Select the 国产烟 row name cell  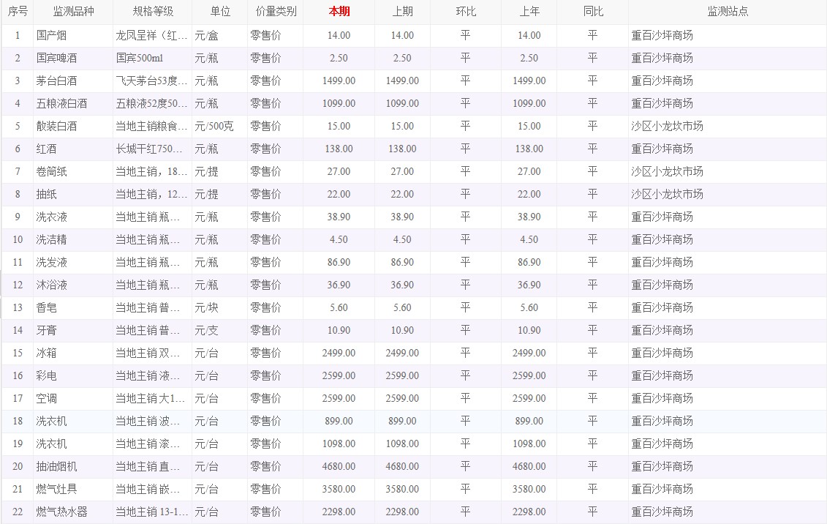(x=51, y=35)
